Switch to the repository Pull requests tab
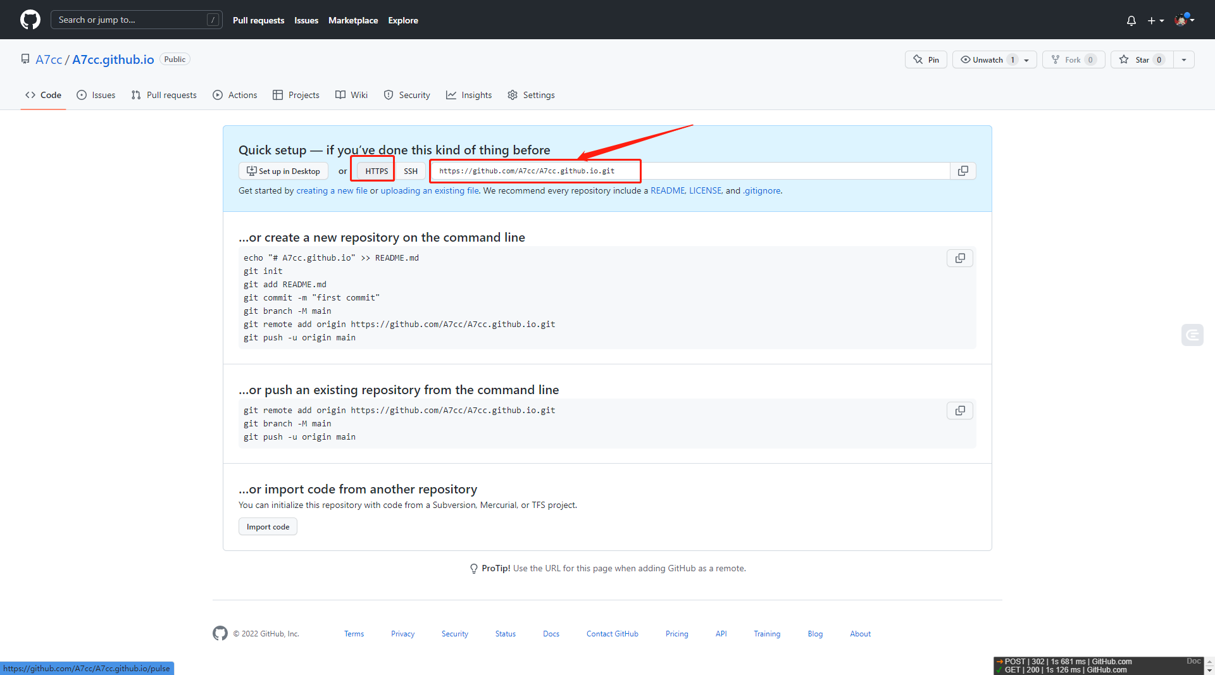Viewport: 1215px width, 675px height. point(164,95)
